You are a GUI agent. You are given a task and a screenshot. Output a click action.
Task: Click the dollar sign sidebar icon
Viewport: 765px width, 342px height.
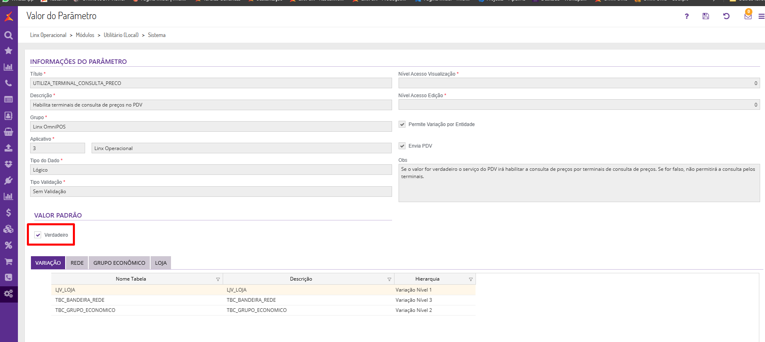click(x=9, y=213)
